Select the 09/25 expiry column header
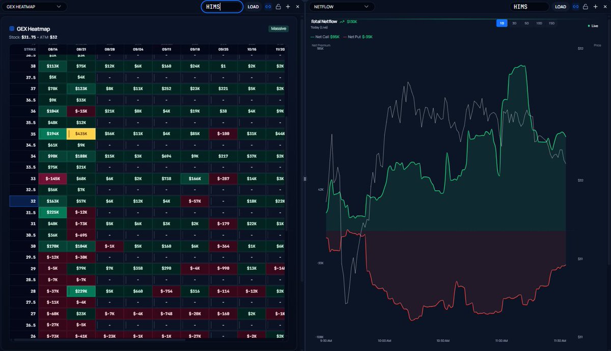Image resolution: width=611 pixels, height=351 pixels. coord(224,49)
